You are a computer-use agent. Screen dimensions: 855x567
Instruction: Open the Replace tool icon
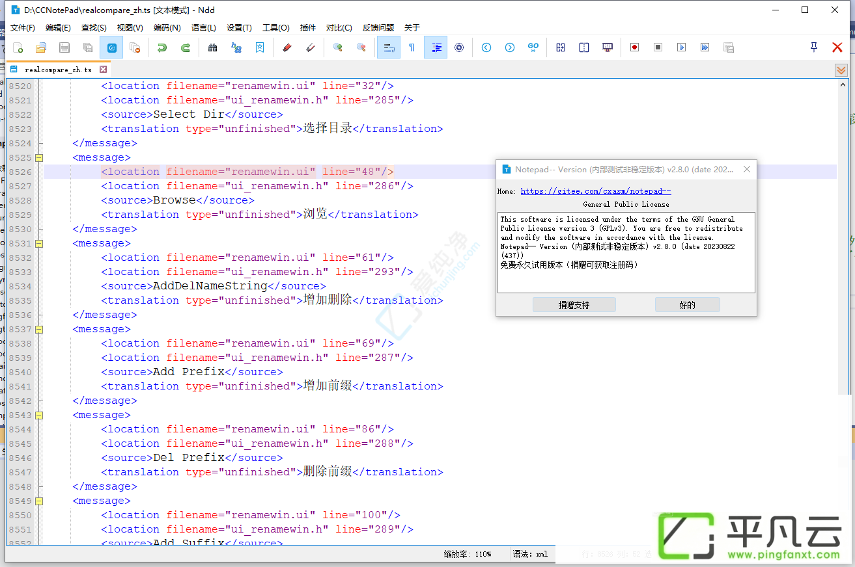(x=236, y=47)
